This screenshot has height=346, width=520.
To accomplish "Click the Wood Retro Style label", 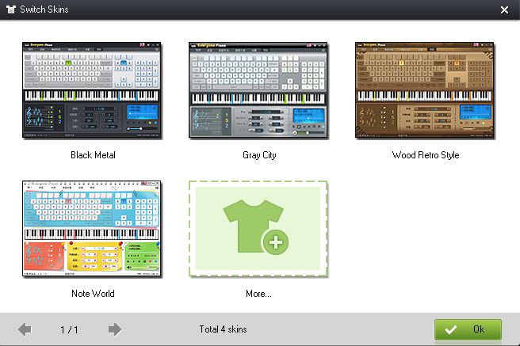I will [426, 155].
